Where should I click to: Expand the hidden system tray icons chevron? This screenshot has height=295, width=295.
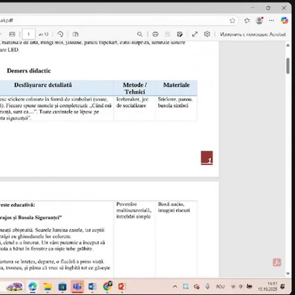click(175, 286)
